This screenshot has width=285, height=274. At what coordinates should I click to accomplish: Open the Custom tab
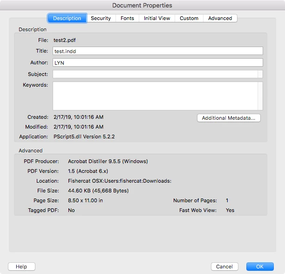[x=189, y=18]
